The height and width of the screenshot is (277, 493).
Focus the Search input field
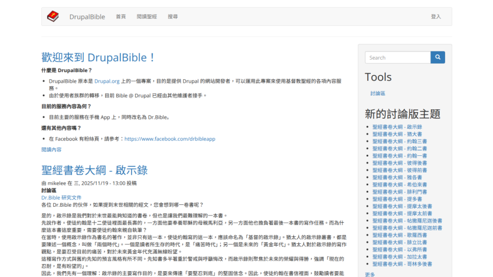(398, 57)
